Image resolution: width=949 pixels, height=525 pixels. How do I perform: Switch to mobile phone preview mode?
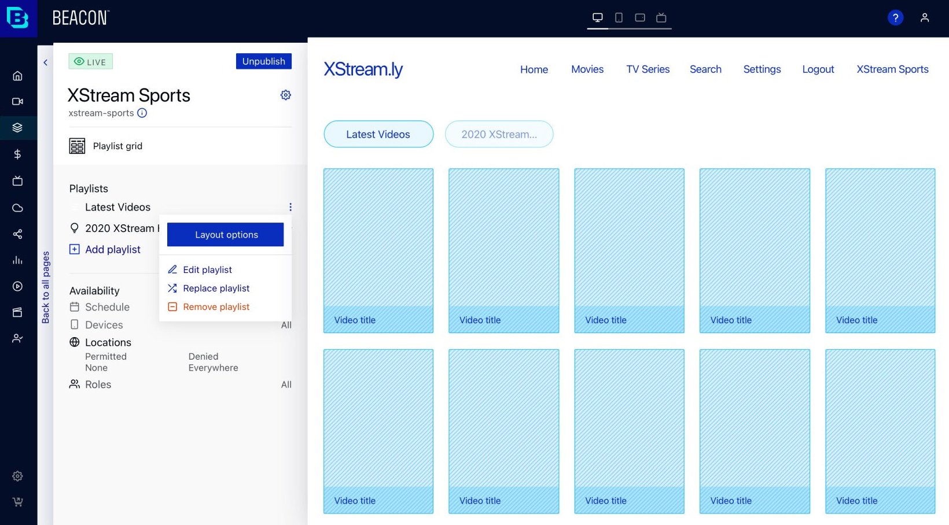coord(619,17)
